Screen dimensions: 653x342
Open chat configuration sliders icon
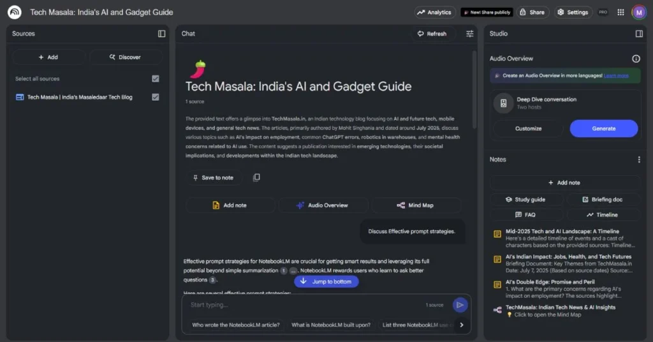point(470,34)
